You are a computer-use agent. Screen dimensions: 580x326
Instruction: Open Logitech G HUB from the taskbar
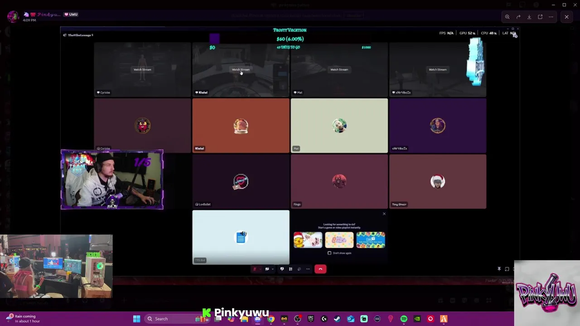324,319
